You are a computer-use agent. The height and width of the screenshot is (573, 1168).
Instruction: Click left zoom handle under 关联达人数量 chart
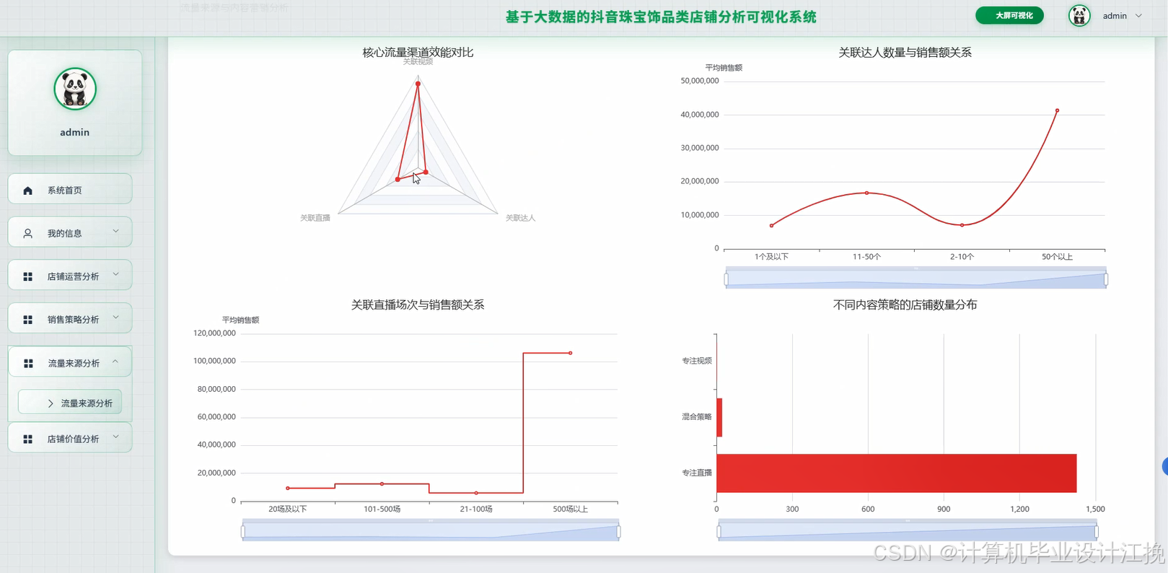coord(726,279)
